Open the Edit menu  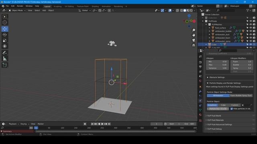13,6
